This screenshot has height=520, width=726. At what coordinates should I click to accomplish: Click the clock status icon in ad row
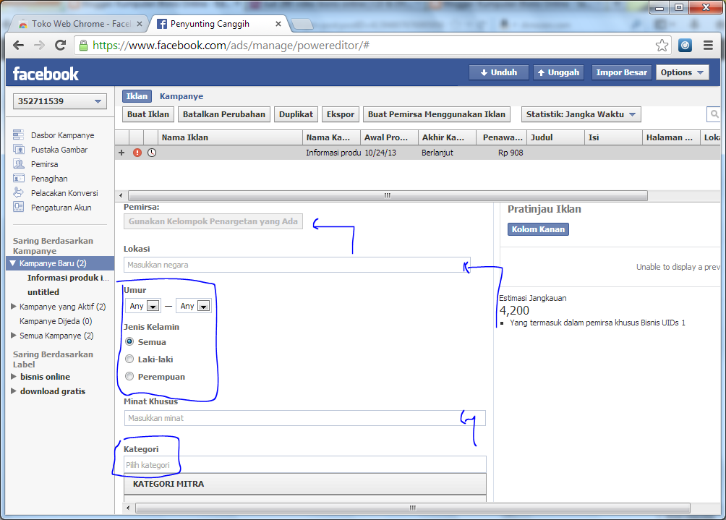(152, 153)
